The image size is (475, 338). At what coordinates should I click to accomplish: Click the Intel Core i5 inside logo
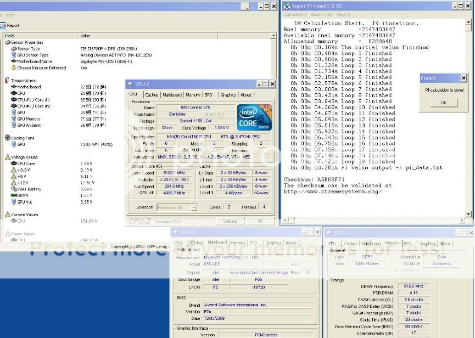point(254,117)
